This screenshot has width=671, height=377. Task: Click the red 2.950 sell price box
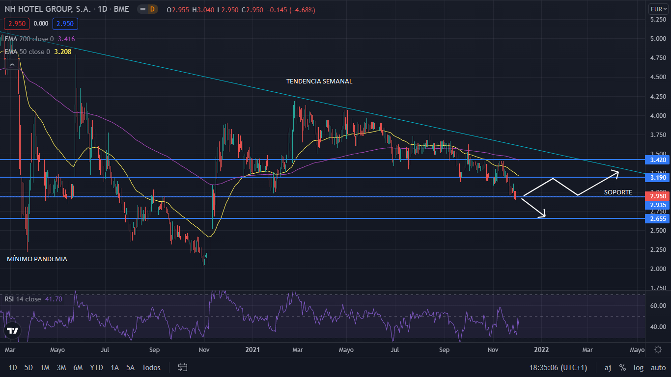point(17,24)
